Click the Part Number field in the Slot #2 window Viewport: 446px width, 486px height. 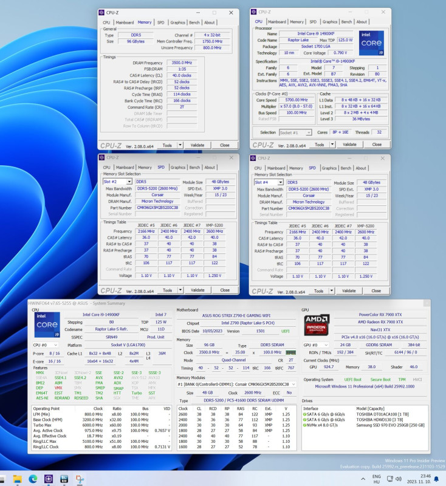(x=157, y=208)
